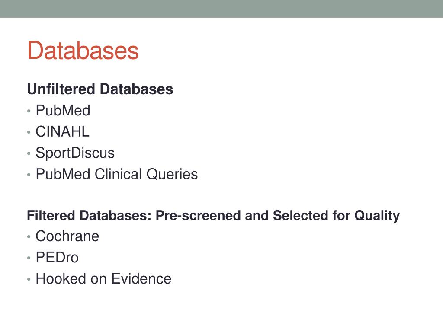Click the SportDiscus entry
The width and height of the screenshot is (443, 332).
click(x=75, y=153)
